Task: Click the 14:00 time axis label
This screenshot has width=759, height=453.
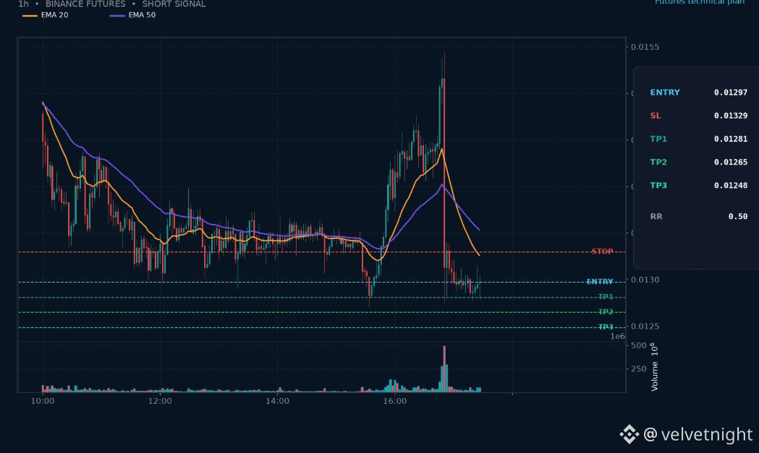Action: click(x=277, y=401)
